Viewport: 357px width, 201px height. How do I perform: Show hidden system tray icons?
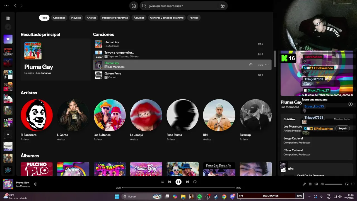coord(309,197)
